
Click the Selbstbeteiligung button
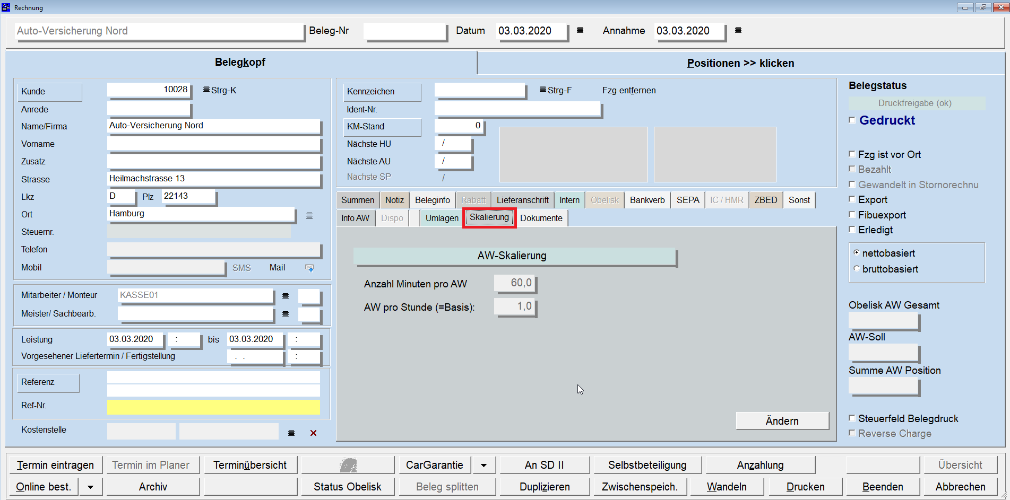[648, 465]
